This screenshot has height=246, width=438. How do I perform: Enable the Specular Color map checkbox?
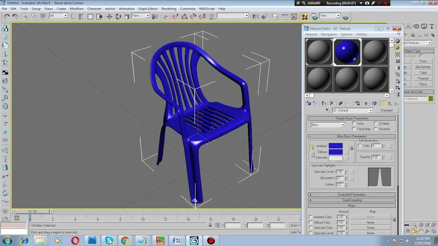(x=310, y=228)
